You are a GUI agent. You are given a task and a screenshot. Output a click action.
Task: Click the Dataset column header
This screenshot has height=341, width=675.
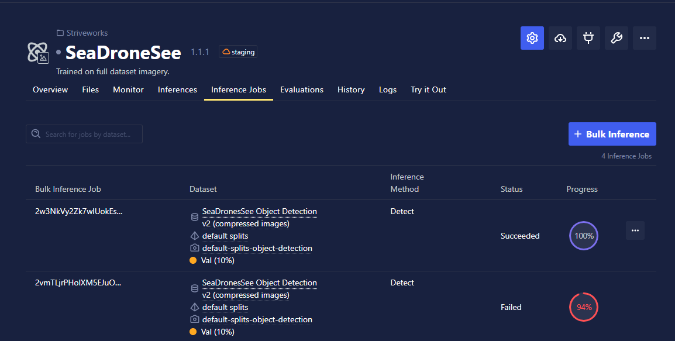(x=203, y=189)
